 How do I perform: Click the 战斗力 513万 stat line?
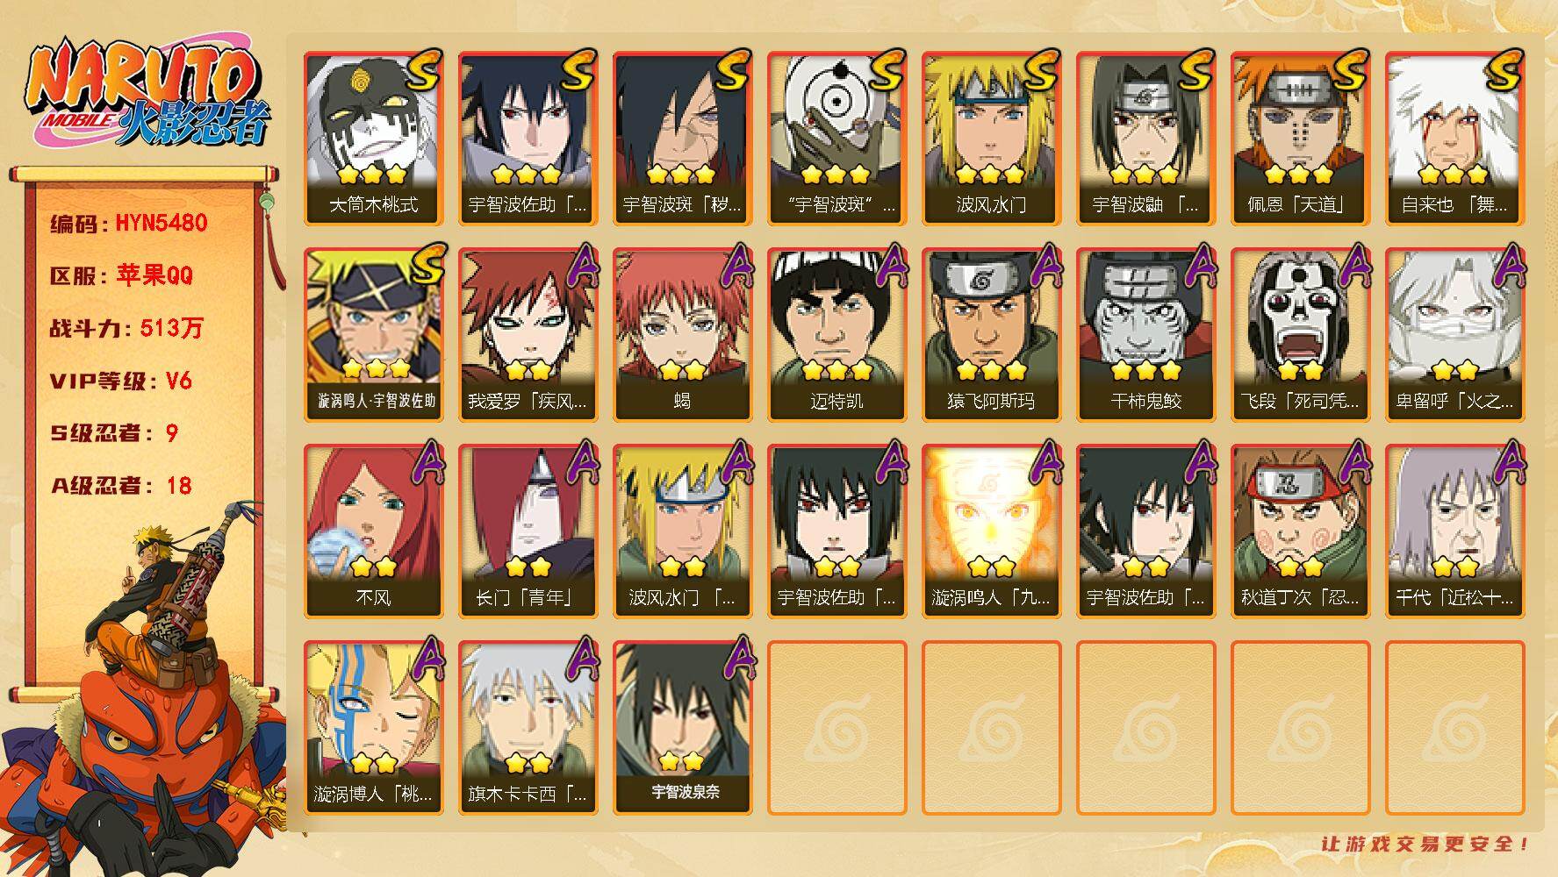pyautogui.click(x=126, y=328)
